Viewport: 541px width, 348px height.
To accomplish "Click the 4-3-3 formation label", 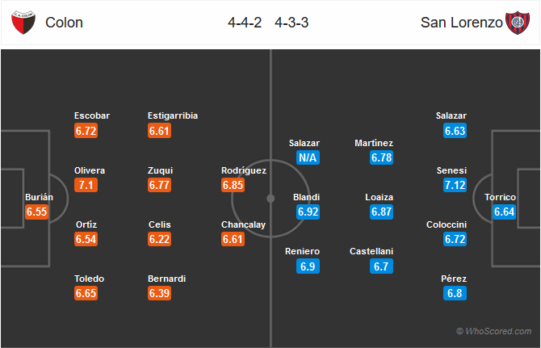I will pos(291,23).
